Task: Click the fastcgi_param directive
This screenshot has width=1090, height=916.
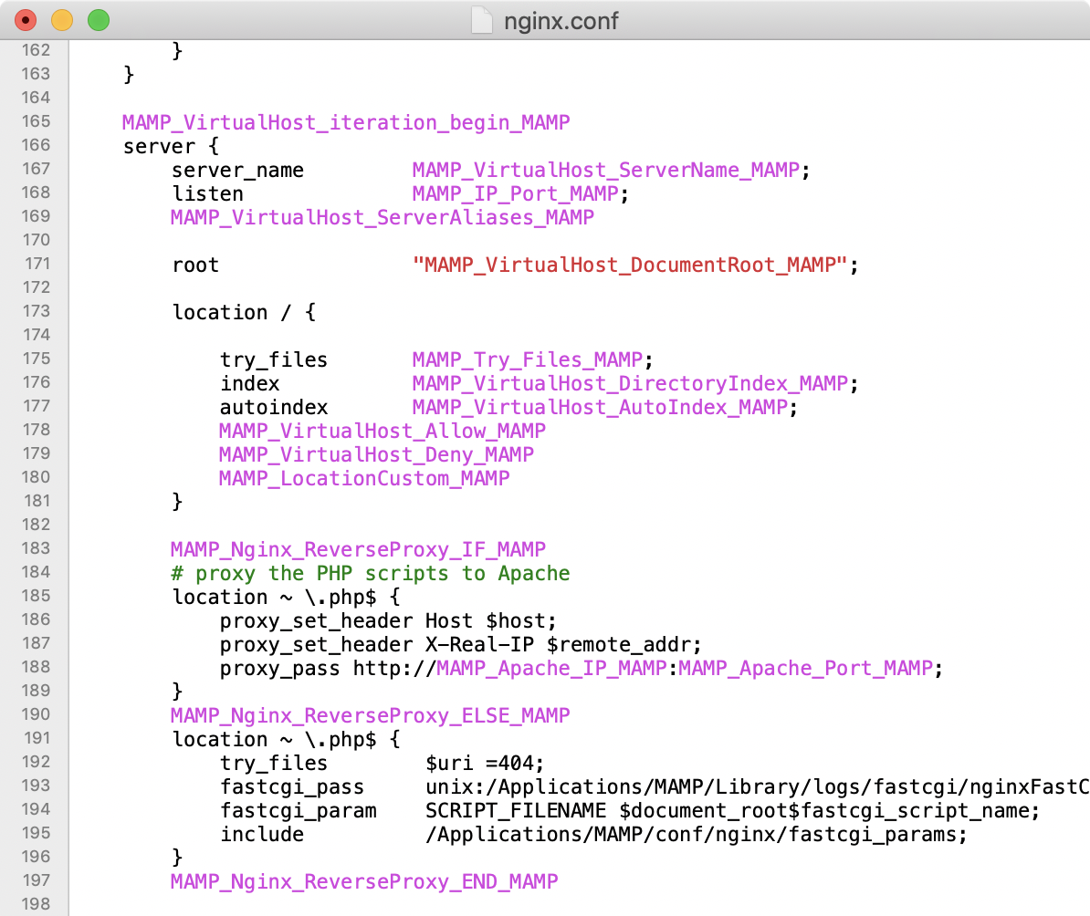Action: (299, 810)
